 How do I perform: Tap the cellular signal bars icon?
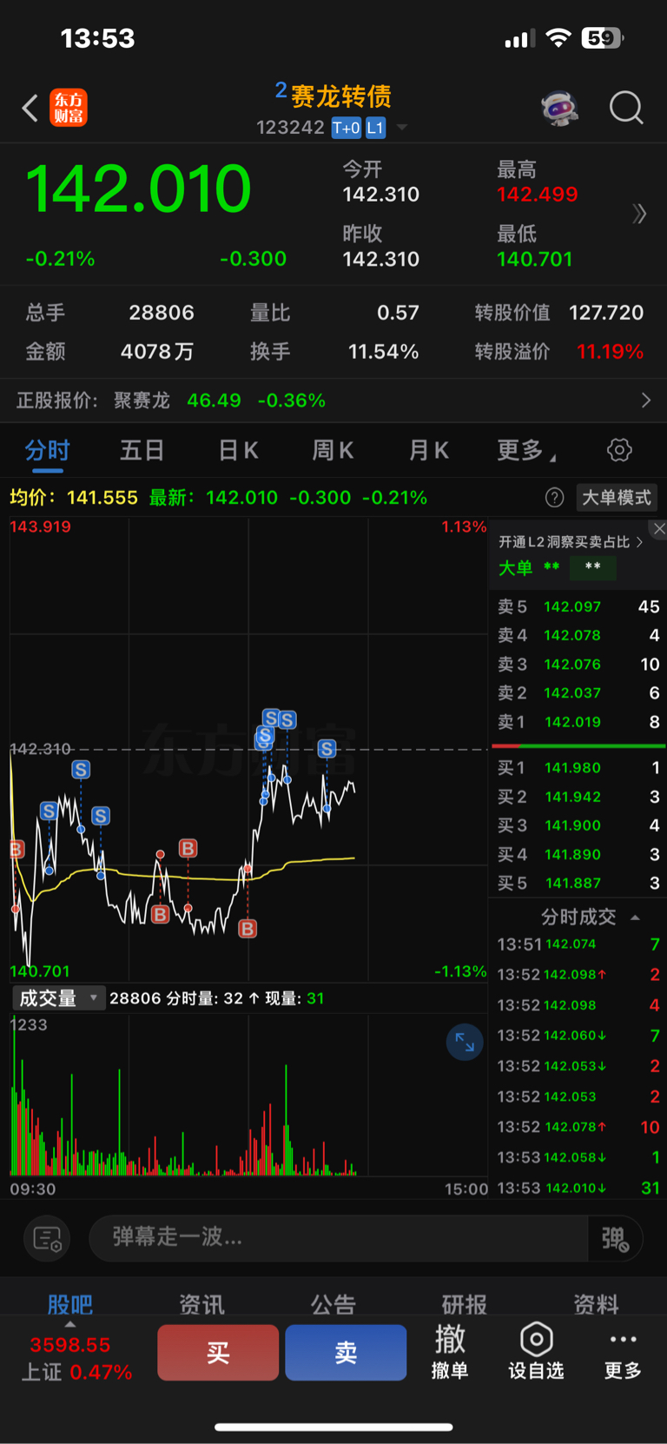519,39
